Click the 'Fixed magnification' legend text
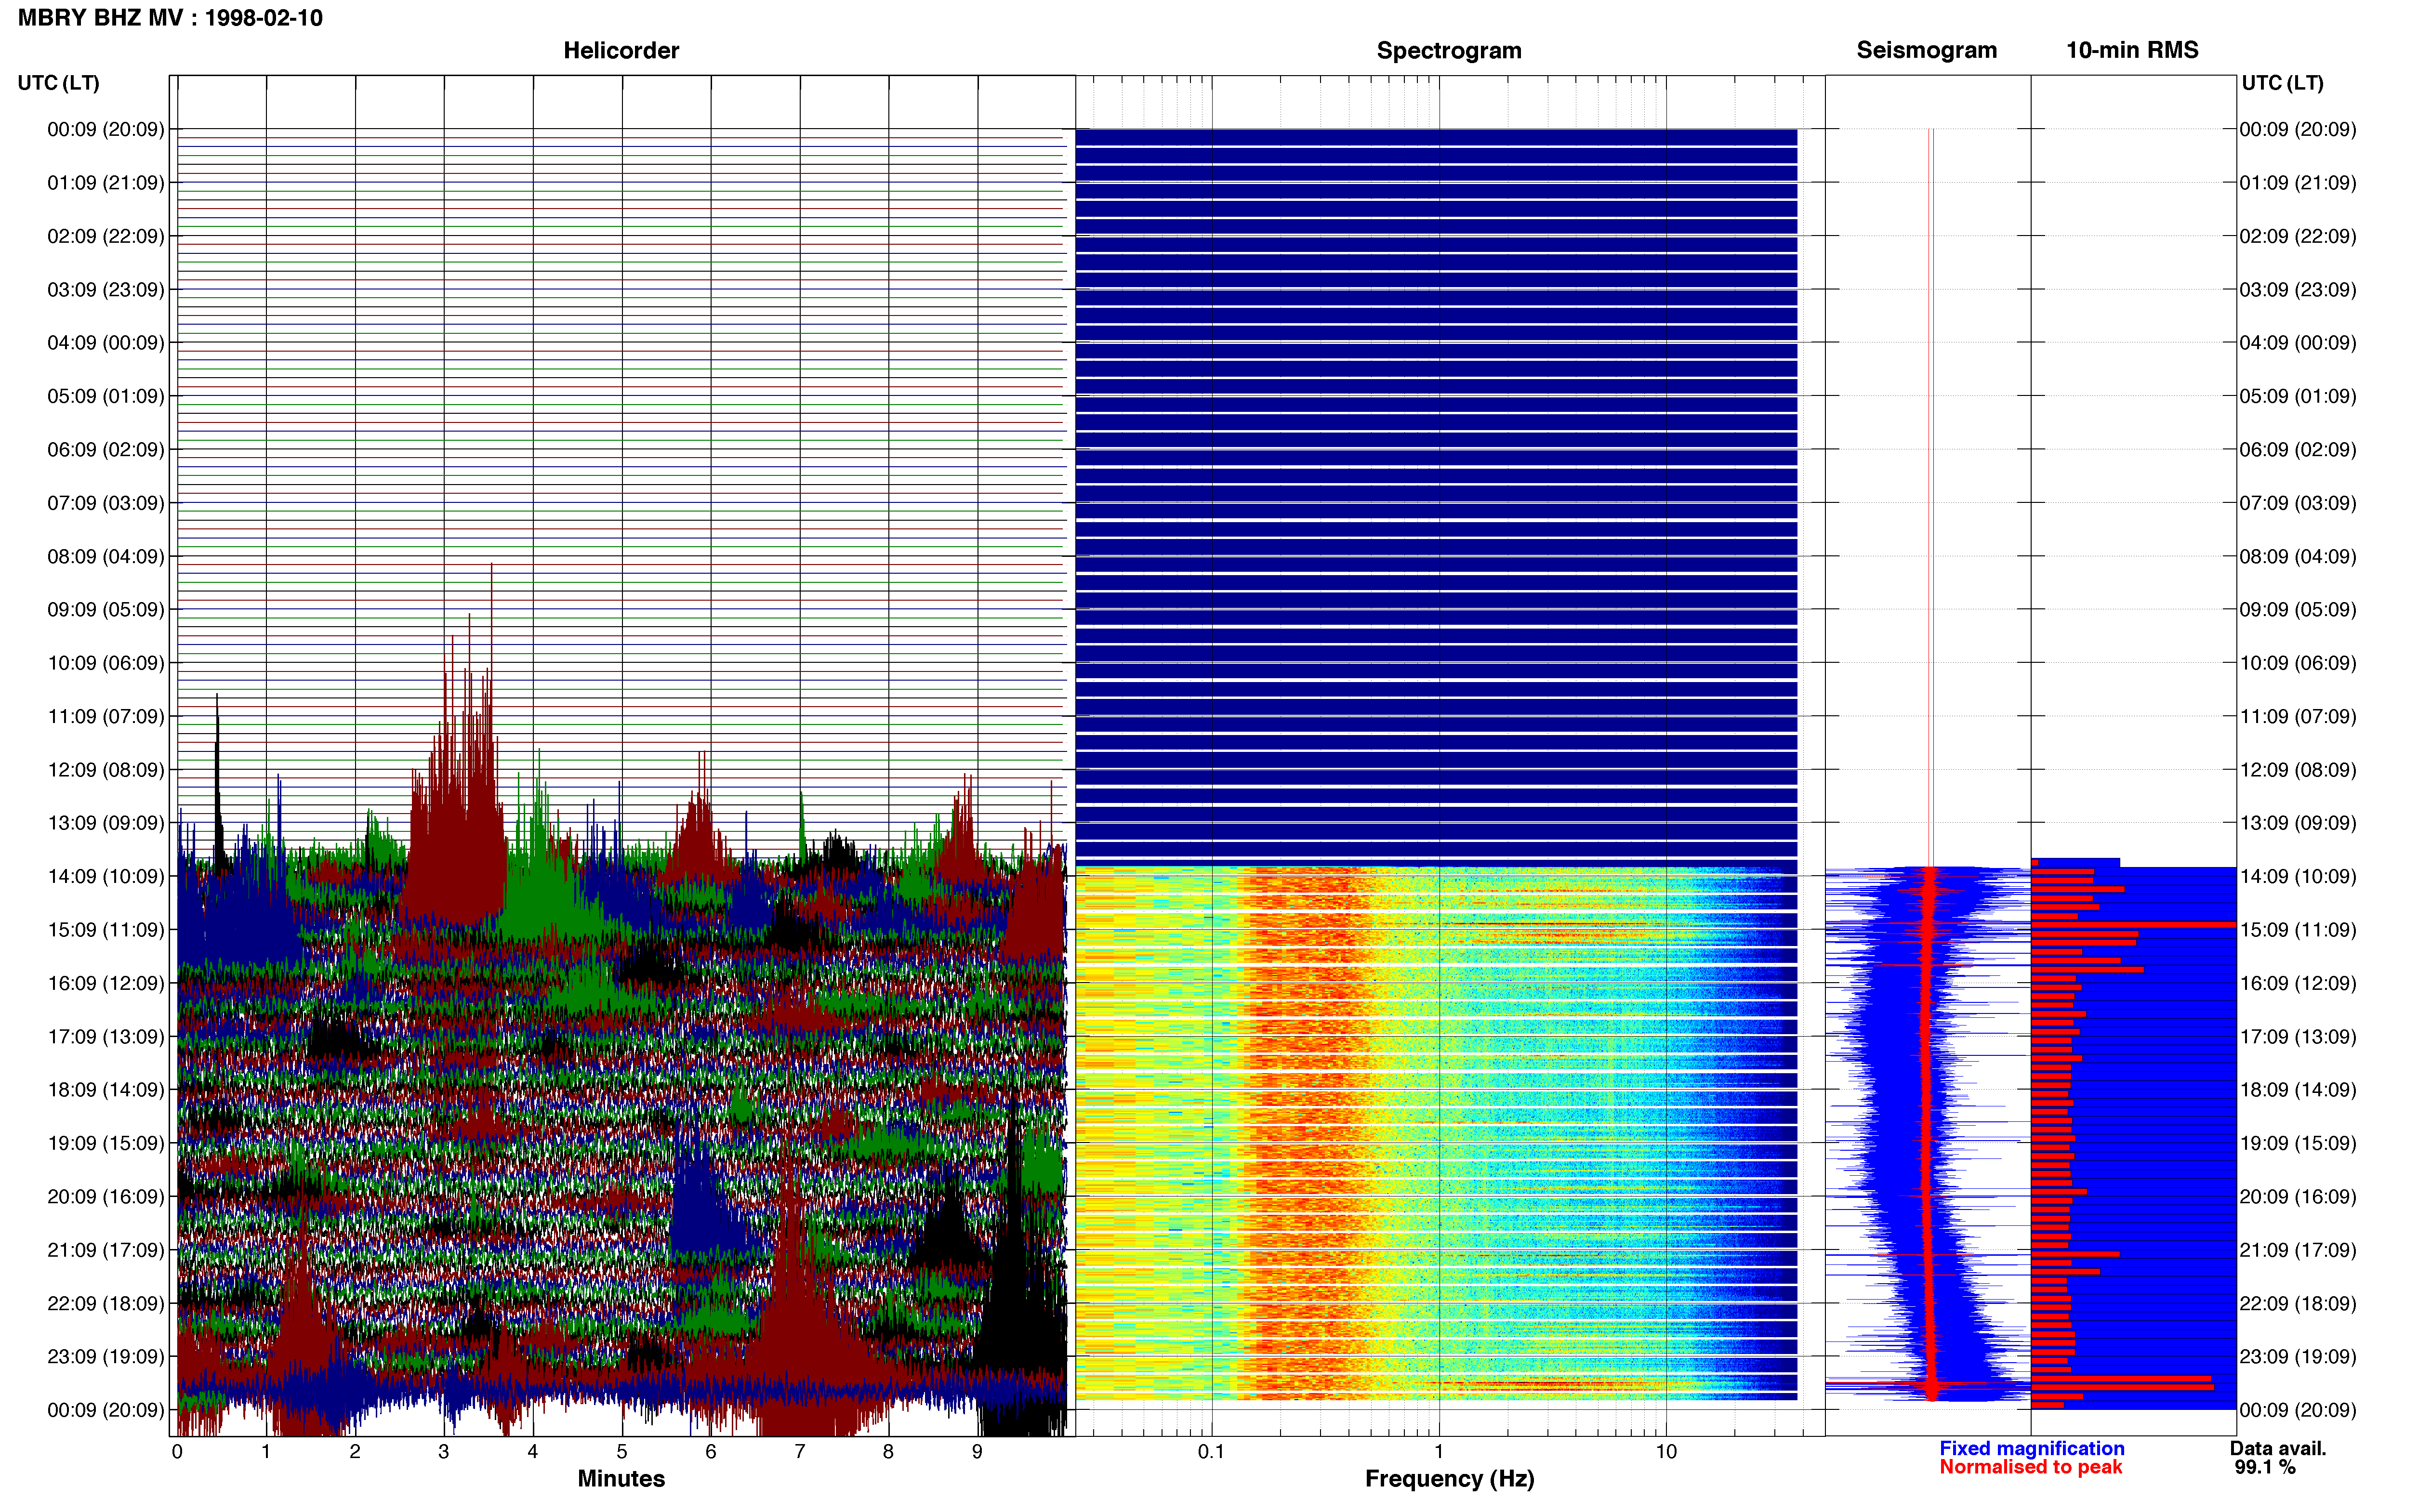The image size is (2418, 1512). (2031, 1448)
